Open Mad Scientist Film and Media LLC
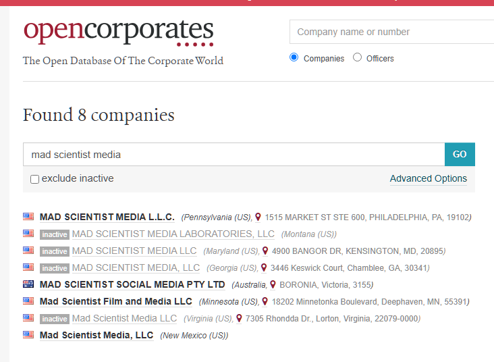 tap(116, 301)
